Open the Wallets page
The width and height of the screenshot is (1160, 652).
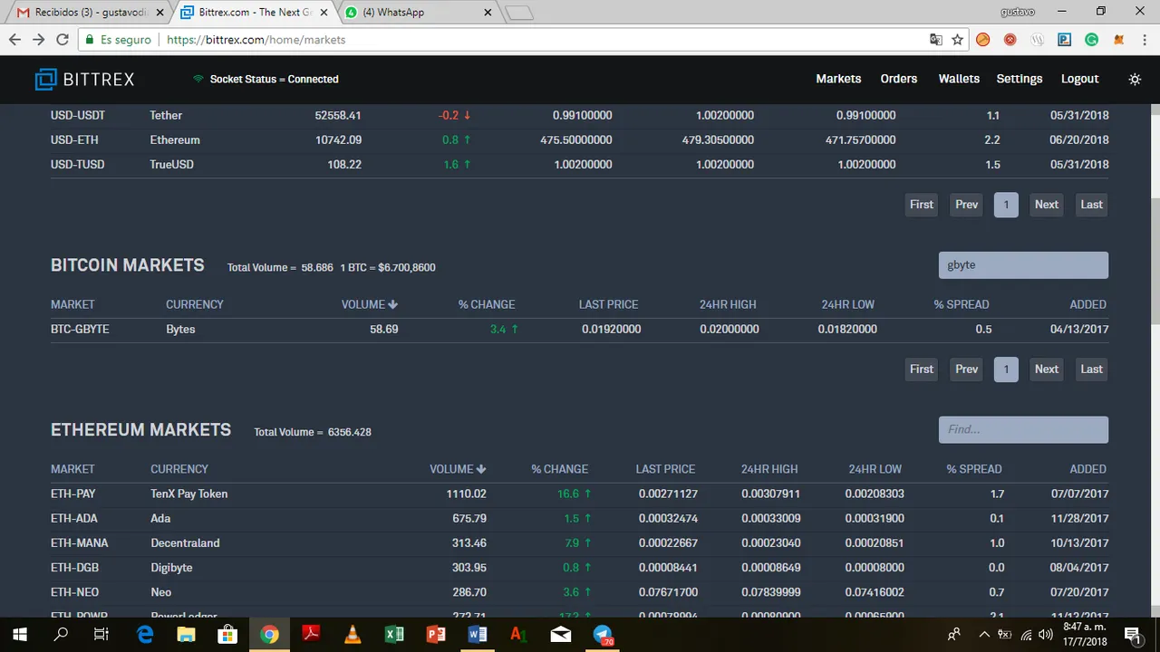coord(959,79)
